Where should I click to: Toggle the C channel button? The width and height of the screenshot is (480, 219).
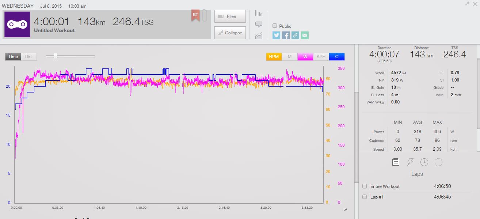(x=337, y=57)
